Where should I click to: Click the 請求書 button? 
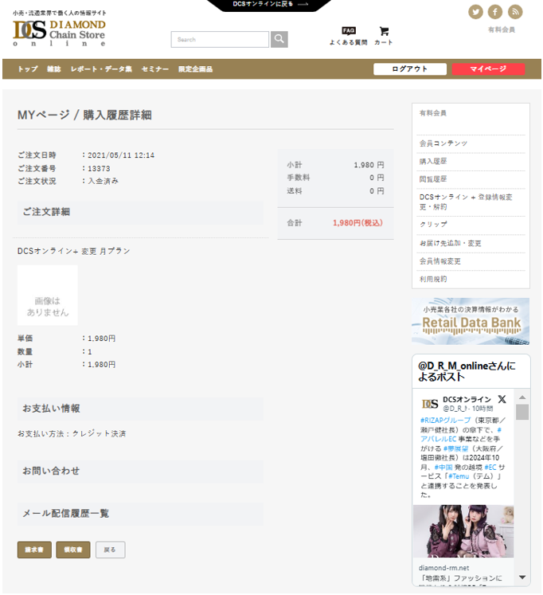point(34,550)
